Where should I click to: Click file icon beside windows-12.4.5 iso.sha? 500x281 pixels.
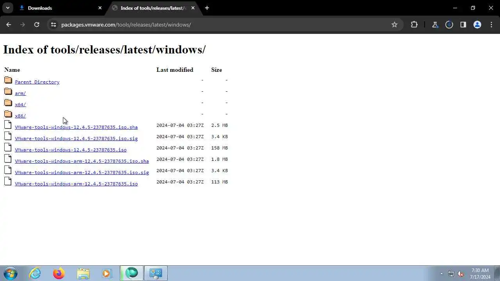point(8,125)
